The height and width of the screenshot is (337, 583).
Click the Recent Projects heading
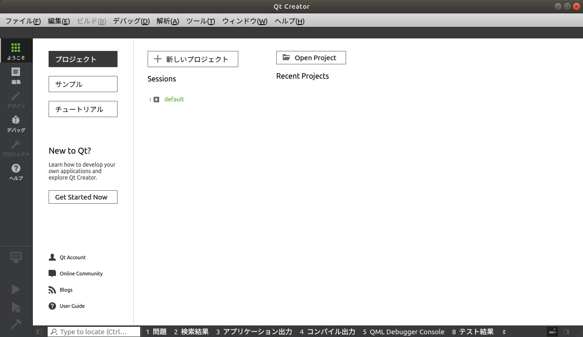coord(303,76)
